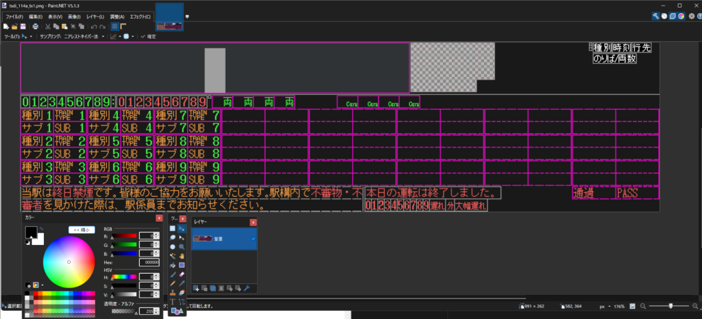Select the Pan hand tool
Viewport: 702px width, 319px height.
[182, 255]
